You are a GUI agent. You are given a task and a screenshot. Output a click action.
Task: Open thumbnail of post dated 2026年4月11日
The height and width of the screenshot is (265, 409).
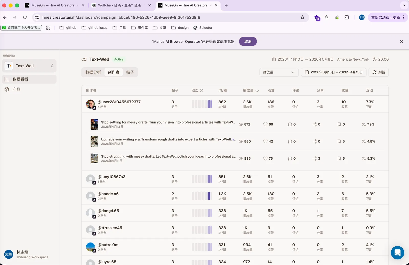click(x=94, y=159)
